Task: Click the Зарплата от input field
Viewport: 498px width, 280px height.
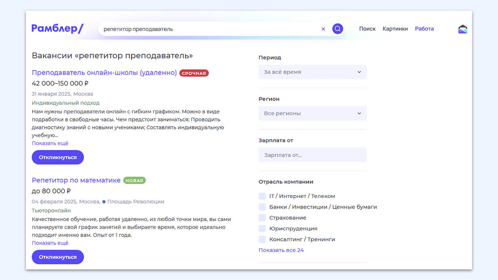Action: pyautogui.click(x=312, y=155)
